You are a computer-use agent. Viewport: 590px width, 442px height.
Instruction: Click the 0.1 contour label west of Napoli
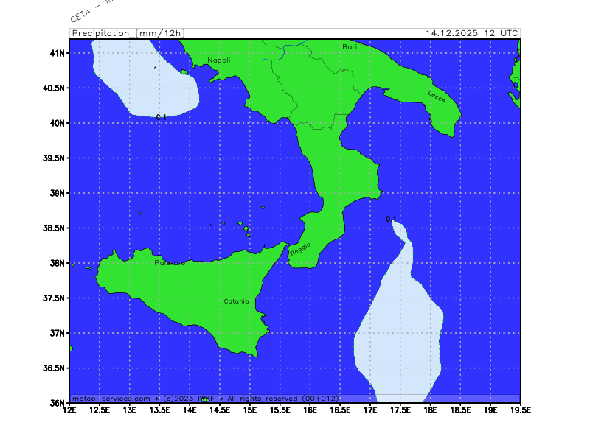(x=161, y=117)
